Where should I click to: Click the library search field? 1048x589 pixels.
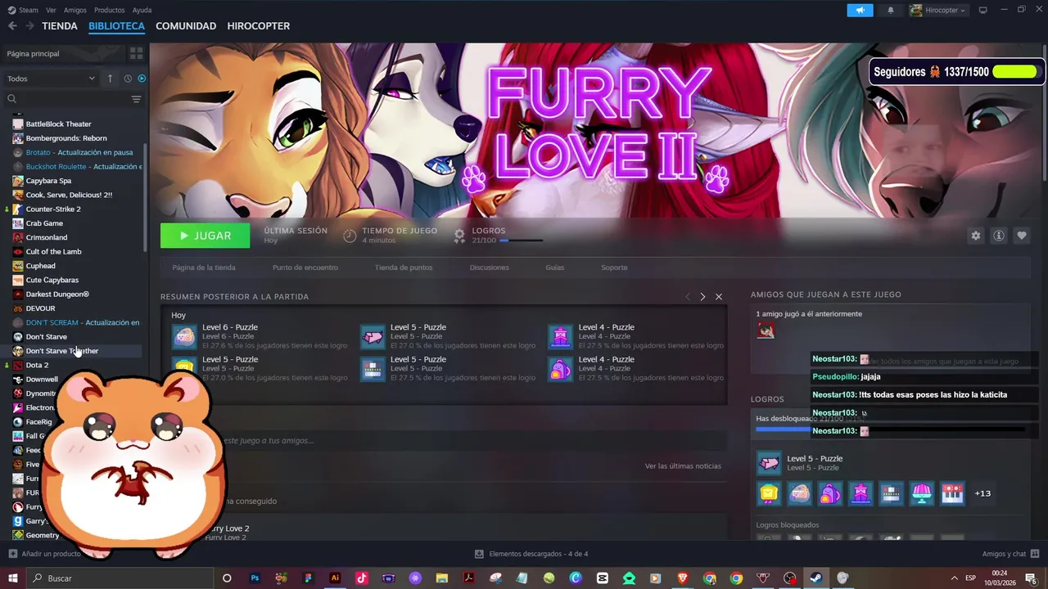(65, 99)
